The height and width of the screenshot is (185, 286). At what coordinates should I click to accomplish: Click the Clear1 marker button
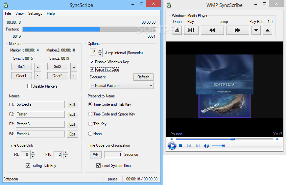(x=21, y=76)
